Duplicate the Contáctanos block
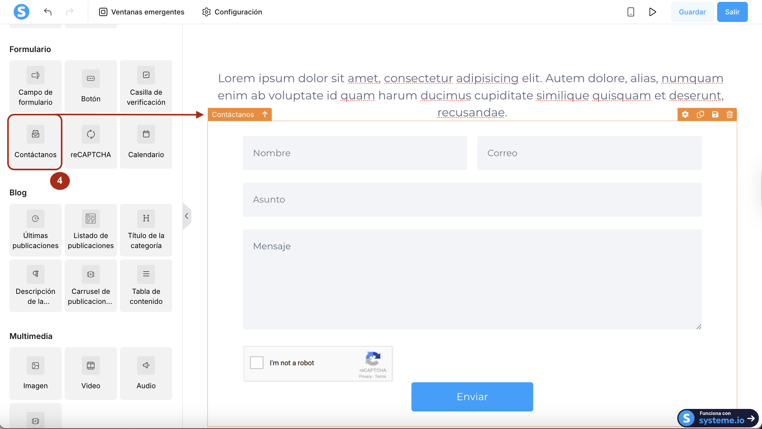 coord(700,114)
